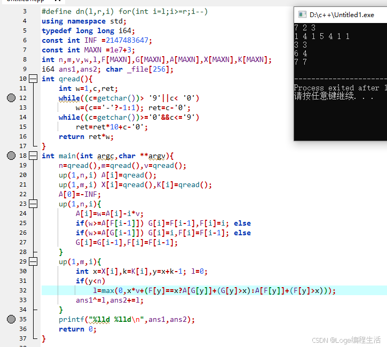Viewport: 387px width, 347px height.
Task: Click 'return ret*w;' on line 16
Action: (86, 137)
